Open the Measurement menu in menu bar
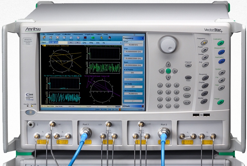 pos(78,34)
